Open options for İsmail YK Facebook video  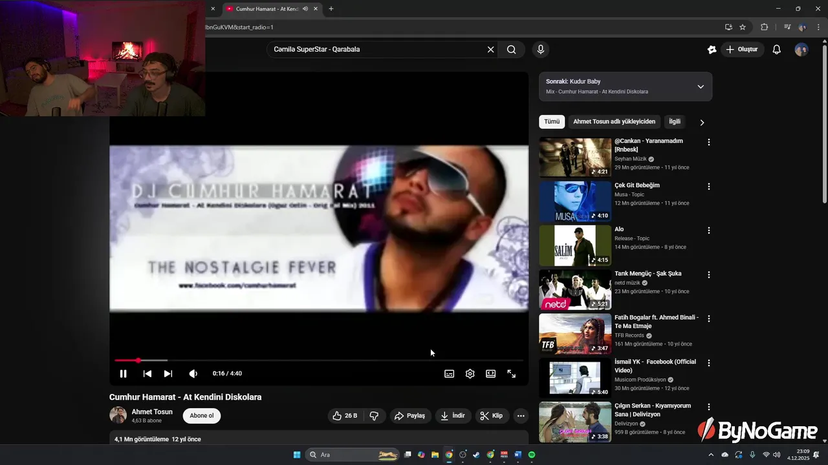709,363
